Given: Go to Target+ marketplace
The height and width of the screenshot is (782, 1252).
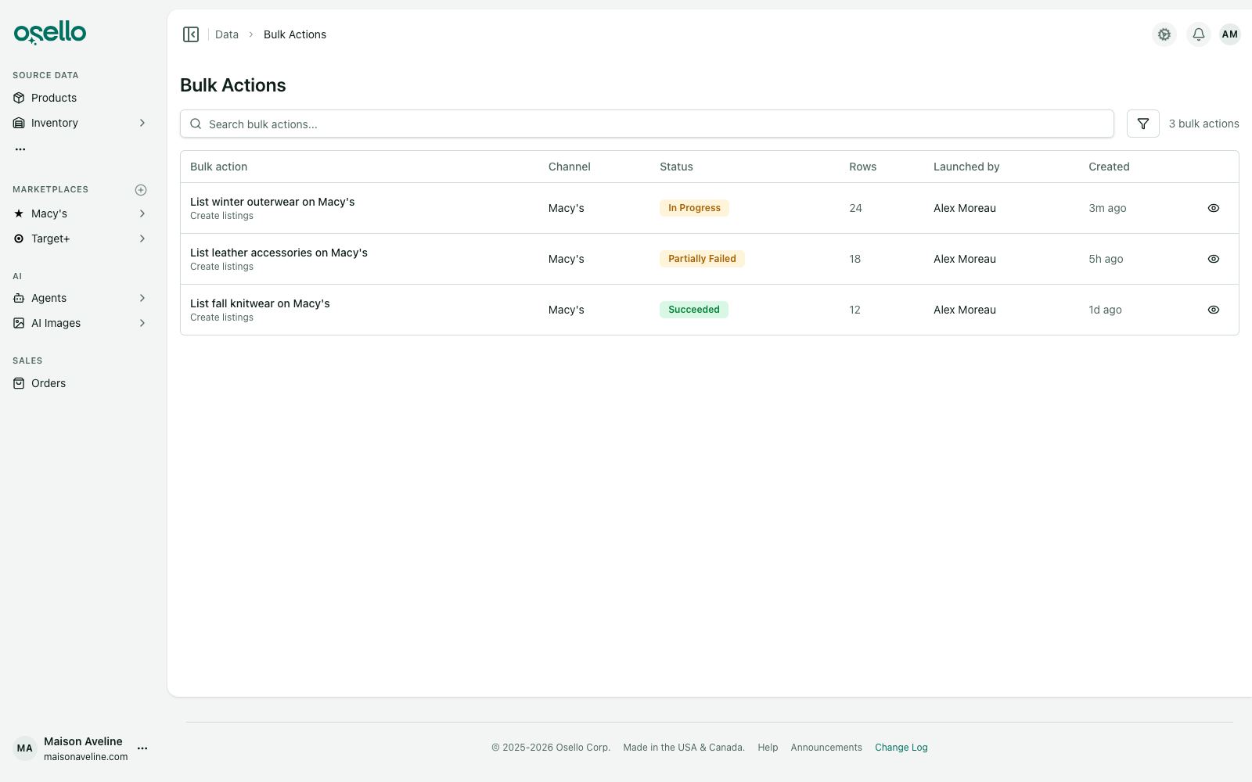Looking at the screenshot, I should click(x=51, y=239).
